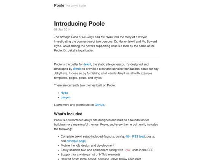Follow the GitHub contribute link
Image resolution: width=213 pixels, height=160 pixels.
tap(99, 105)
